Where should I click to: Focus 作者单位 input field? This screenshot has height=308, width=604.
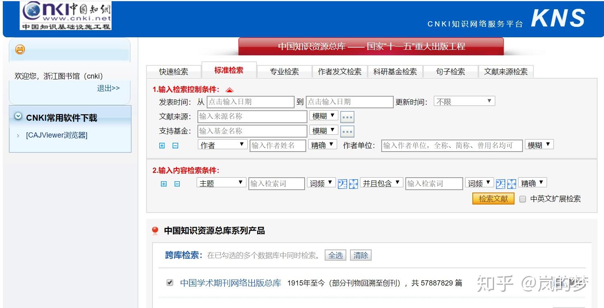[x=452, y=145]
